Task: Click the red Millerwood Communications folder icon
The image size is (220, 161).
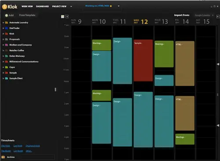Action: 7,61
